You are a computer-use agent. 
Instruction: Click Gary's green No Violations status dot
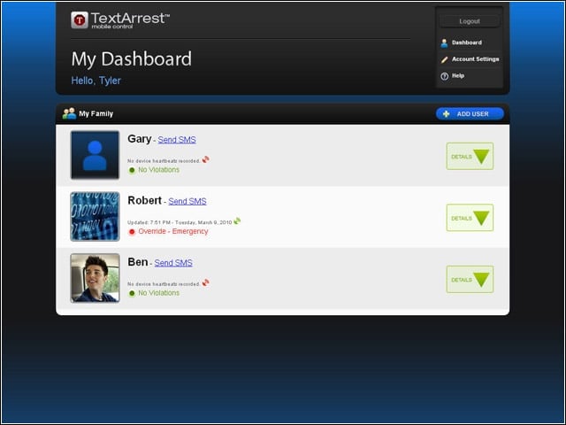click(132, 170)
